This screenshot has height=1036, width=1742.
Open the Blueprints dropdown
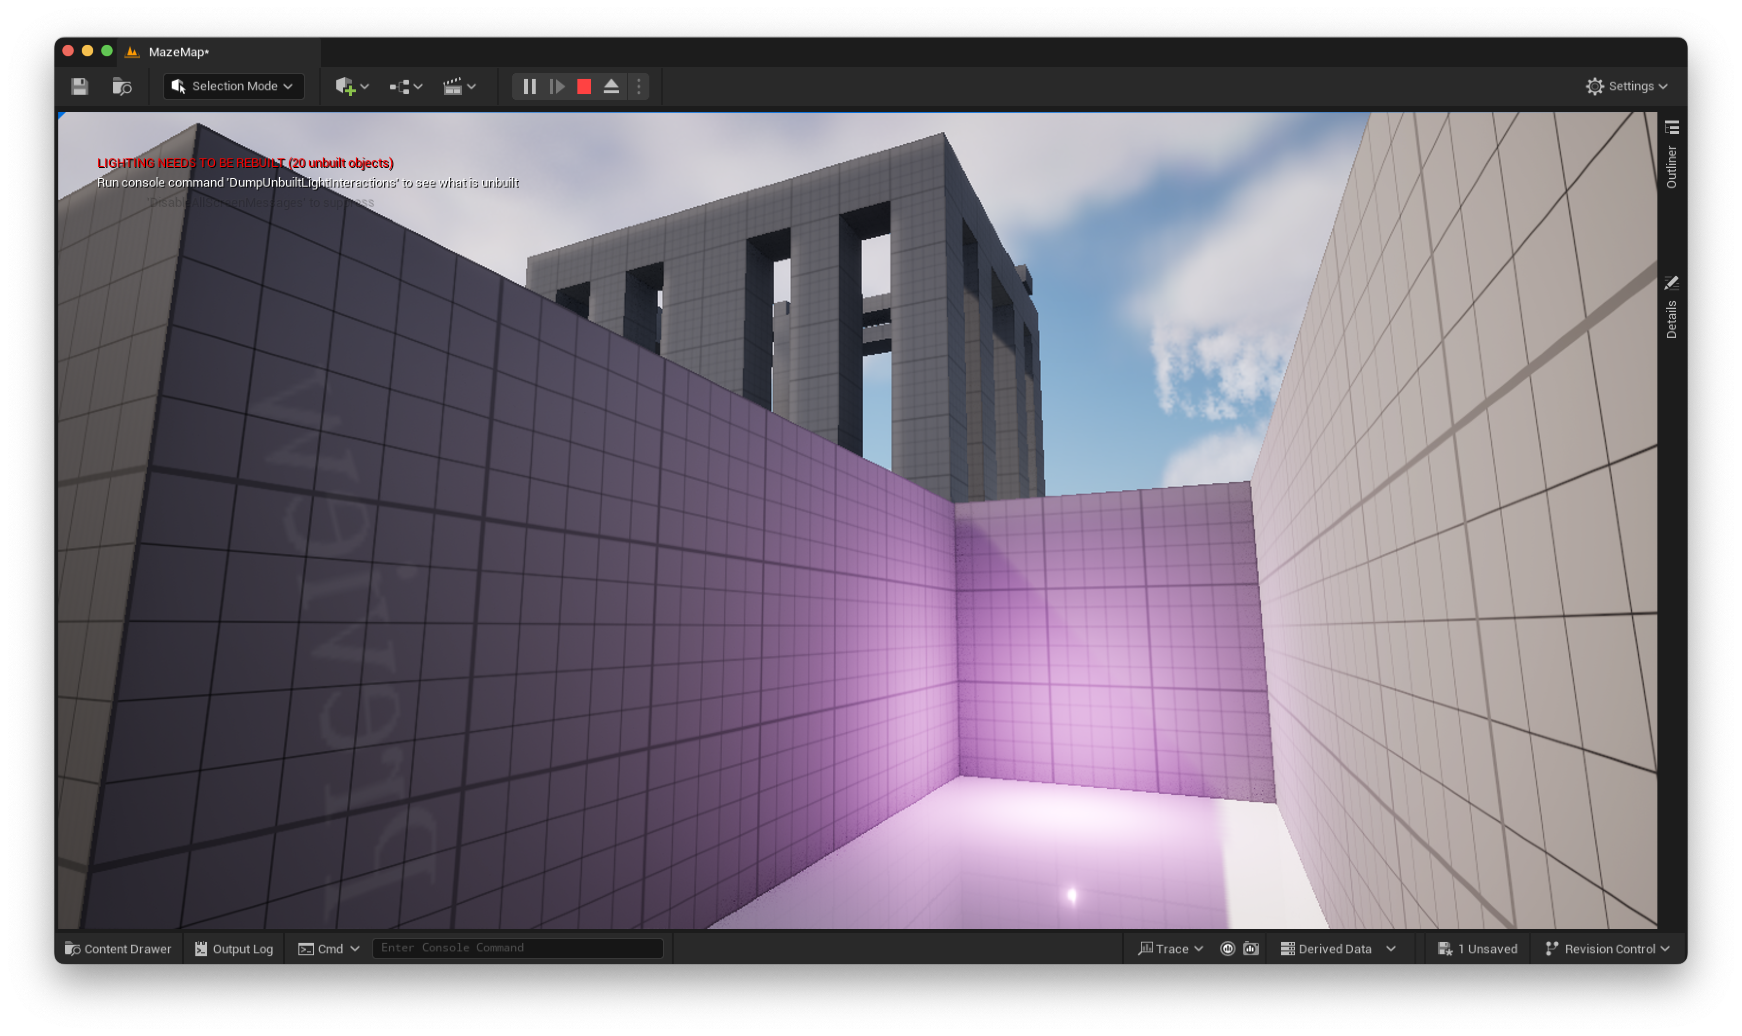pyautogui.click(x=406, y=86)
